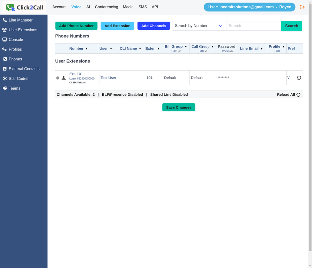This screenshot has width=312, height=268.
Task: Open the SMS menu item
Action: click(x=143, y=7)
